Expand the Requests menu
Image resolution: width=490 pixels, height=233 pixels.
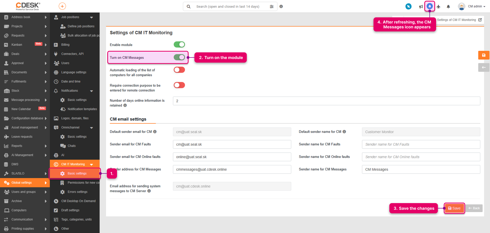(46, 36)
